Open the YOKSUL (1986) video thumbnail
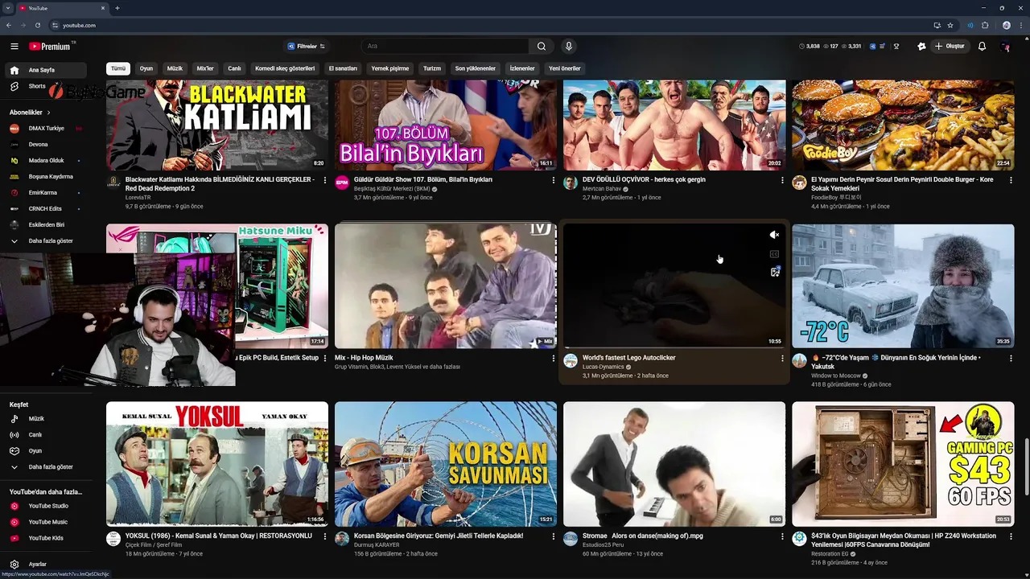 pos(217,464)
